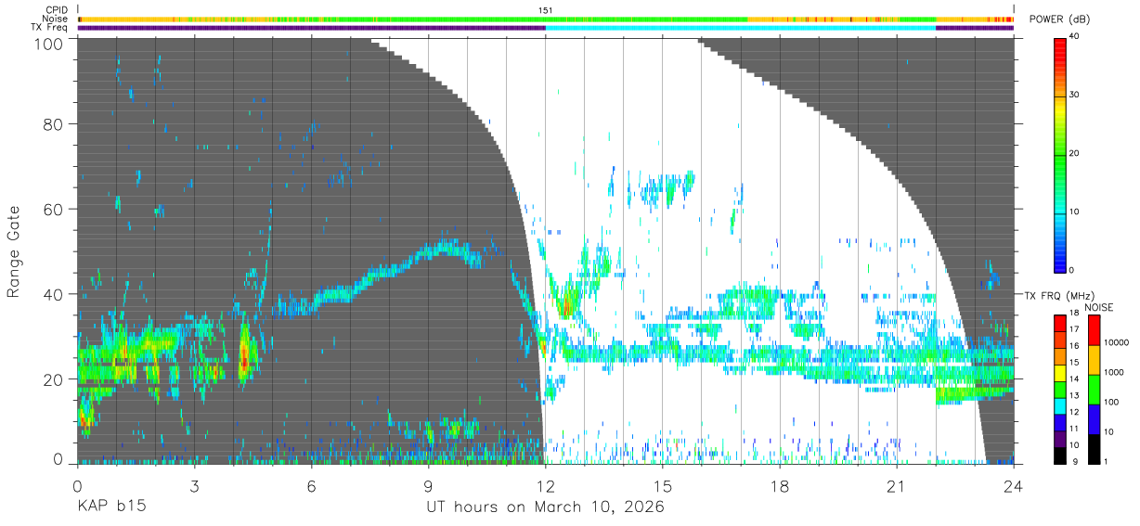Click the TX Freq row label
Screen dimensions: 1140x526
(51, 28)
